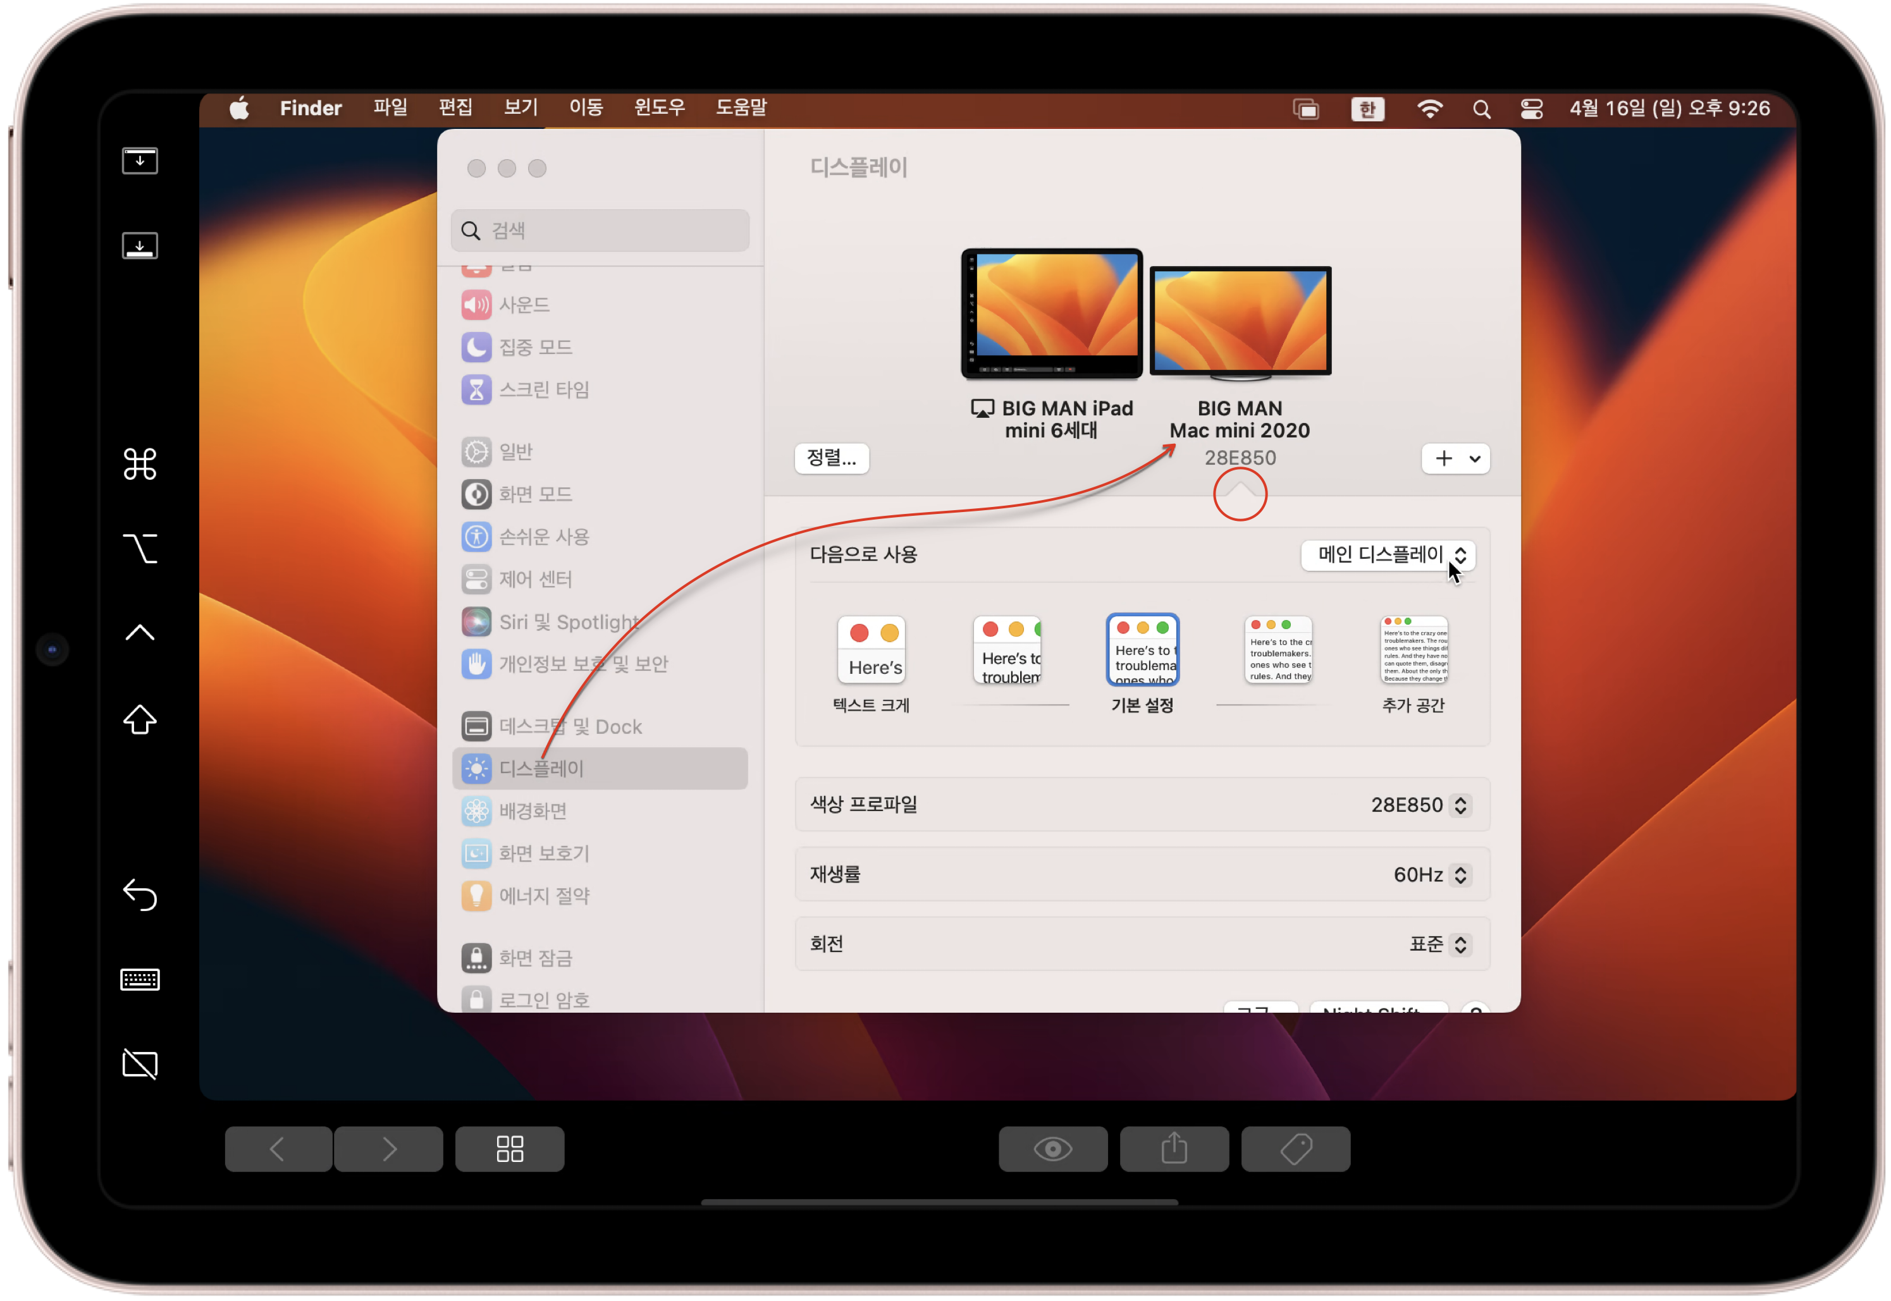1891x1301 pixels.
Task: Open the 윈도우 menu
Action: pos(659,107)
